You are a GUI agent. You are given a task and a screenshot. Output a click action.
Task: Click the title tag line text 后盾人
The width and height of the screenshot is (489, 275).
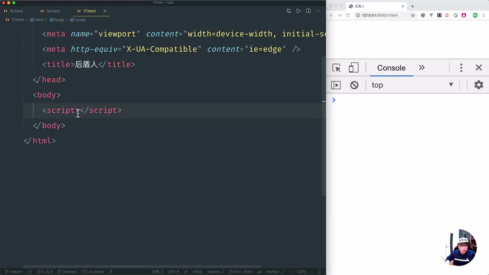pos(86,65)
